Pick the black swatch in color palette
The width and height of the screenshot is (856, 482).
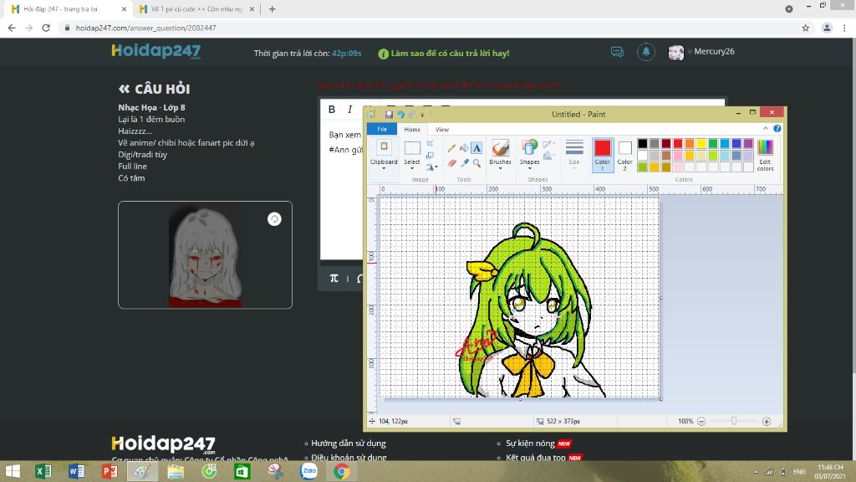[643, 144]
